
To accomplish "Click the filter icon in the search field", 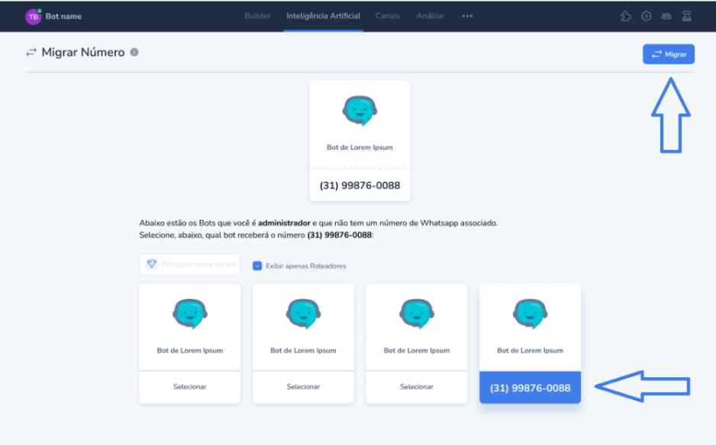I will pos(152,264).
